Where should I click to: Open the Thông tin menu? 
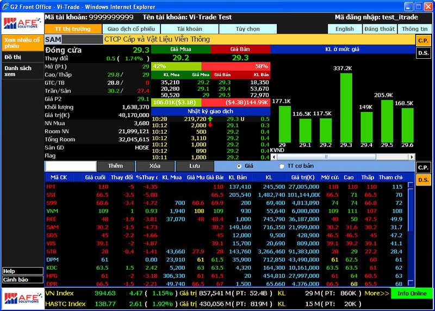pos(414,29)
